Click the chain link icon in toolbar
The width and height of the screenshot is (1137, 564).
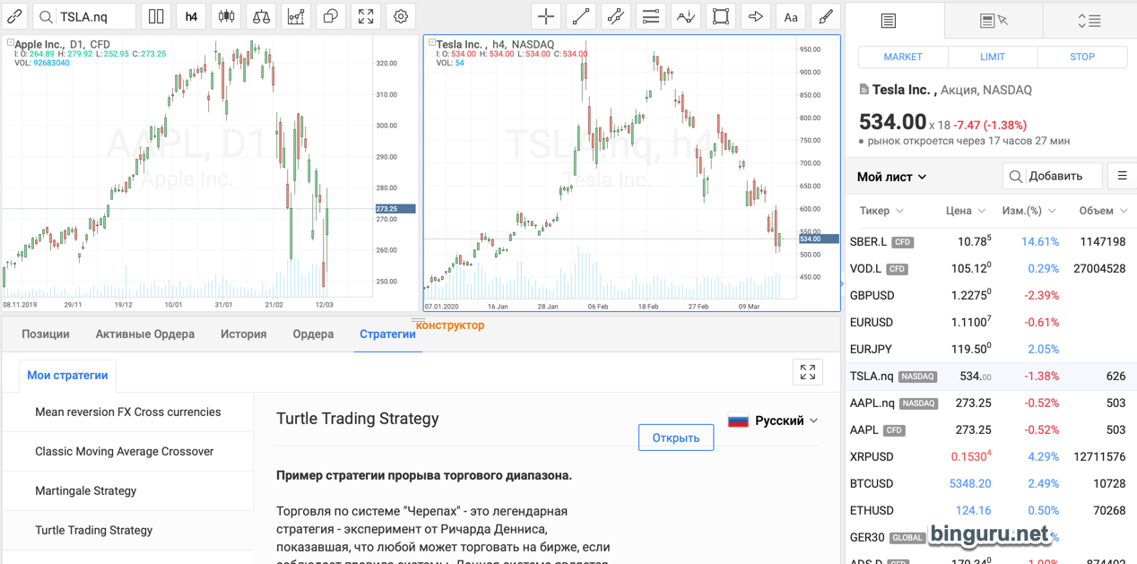point(15,16)
